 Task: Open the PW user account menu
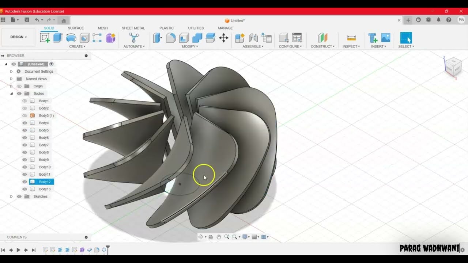point(461,20)
